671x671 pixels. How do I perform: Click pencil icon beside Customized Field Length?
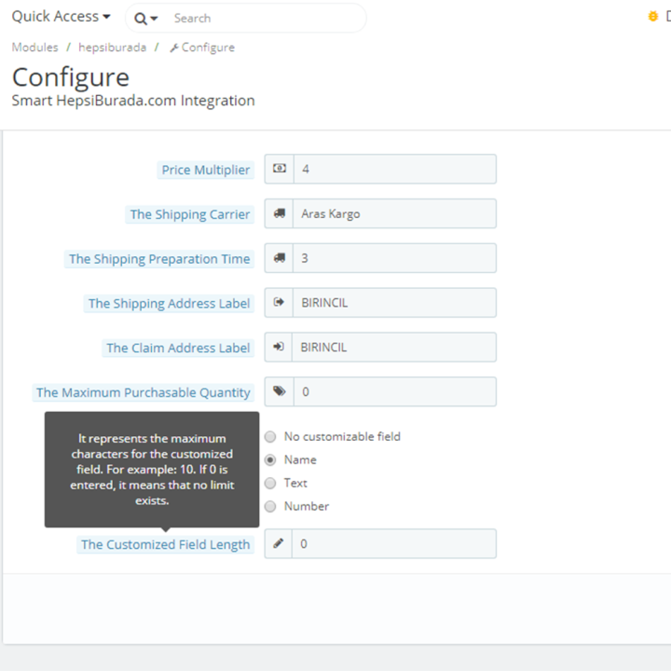point(279,543)
